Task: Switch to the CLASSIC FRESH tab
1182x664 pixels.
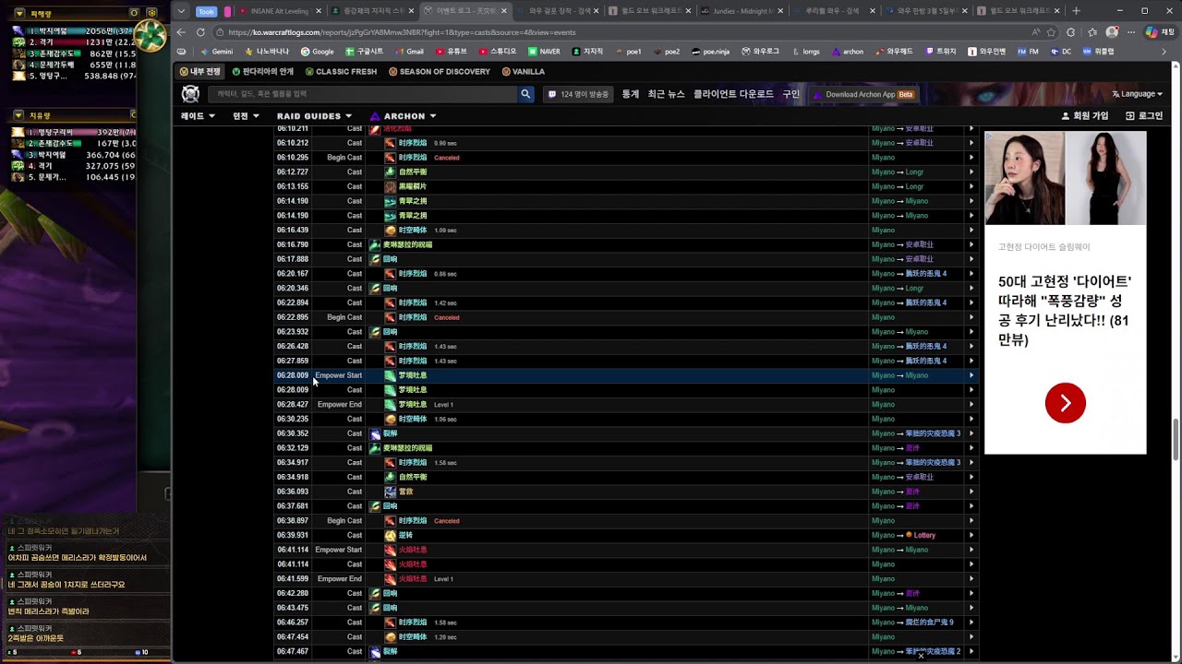Action: pos(341,72)
